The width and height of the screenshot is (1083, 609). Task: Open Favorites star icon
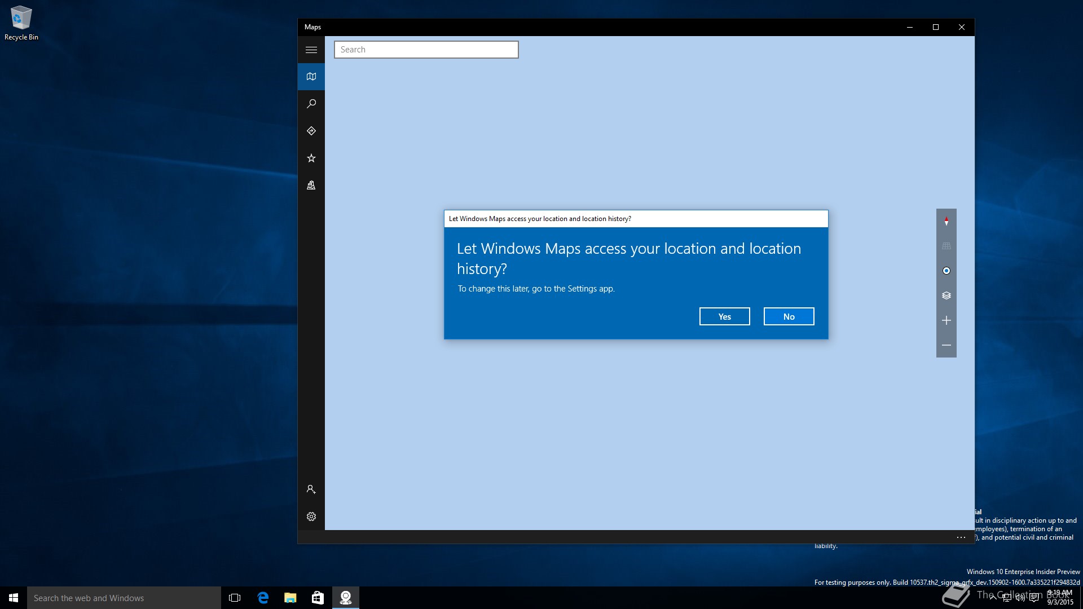311,158
